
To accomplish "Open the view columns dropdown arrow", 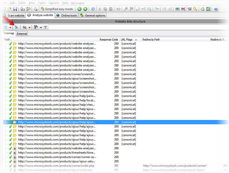I will [10, 27].
